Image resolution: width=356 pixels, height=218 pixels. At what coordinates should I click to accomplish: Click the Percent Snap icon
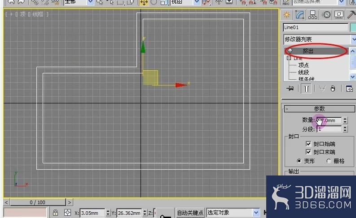point(264,2)
